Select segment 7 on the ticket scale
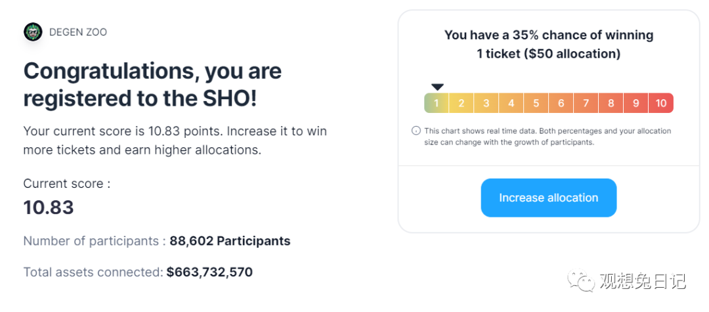This screenshot has width=709, height=312. (x=586, y=103)
